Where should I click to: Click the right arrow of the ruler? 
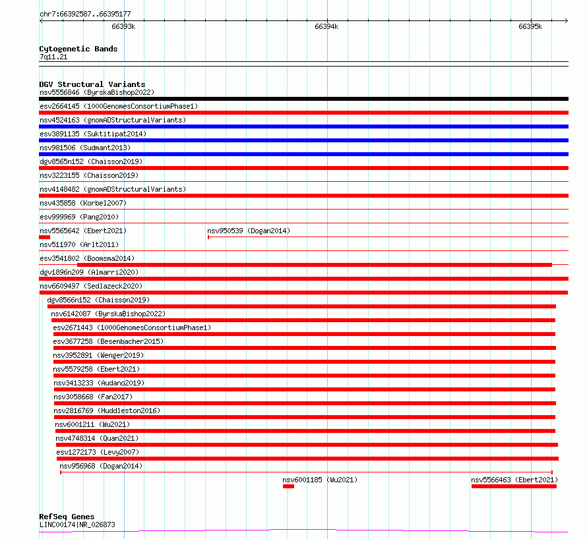click(567, 21)
